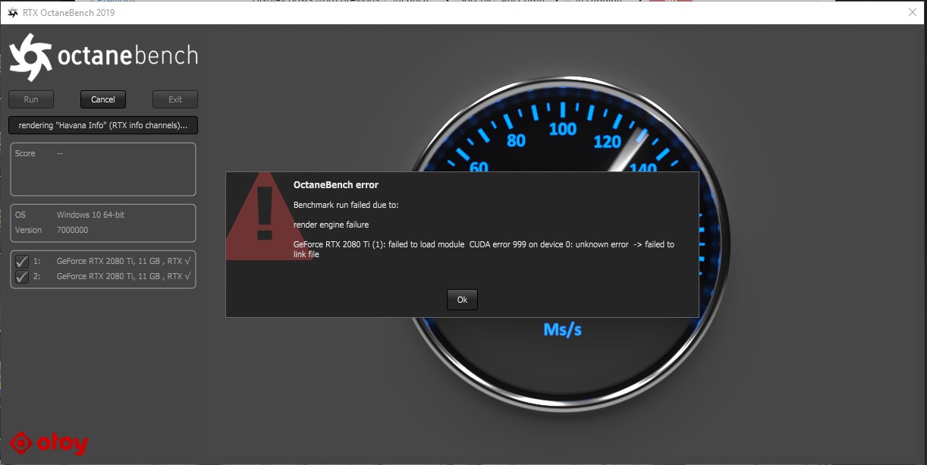Click the disabled Run button
Screen dimensions: 927x465
coord(31,99)
